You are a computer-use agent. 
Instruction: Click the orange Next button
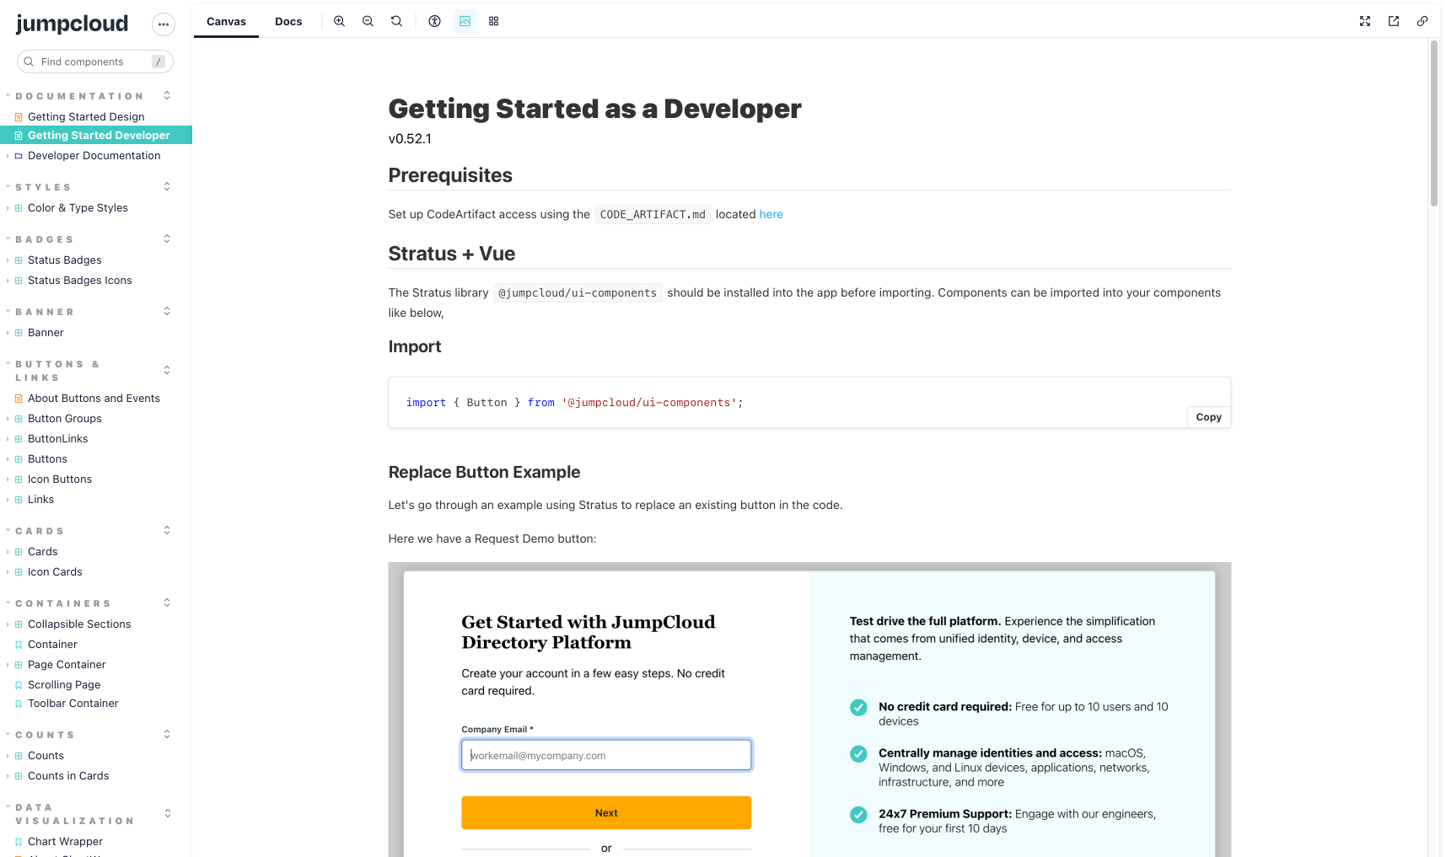point(606,813)
